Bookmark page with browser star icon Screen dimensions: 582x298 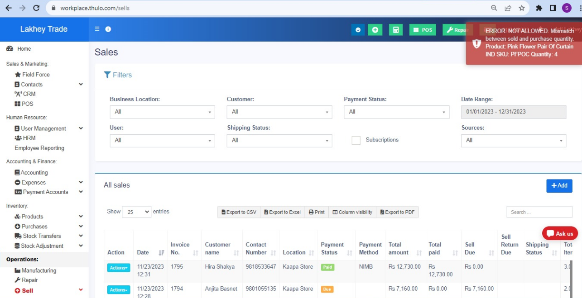[x=522, y=8]
